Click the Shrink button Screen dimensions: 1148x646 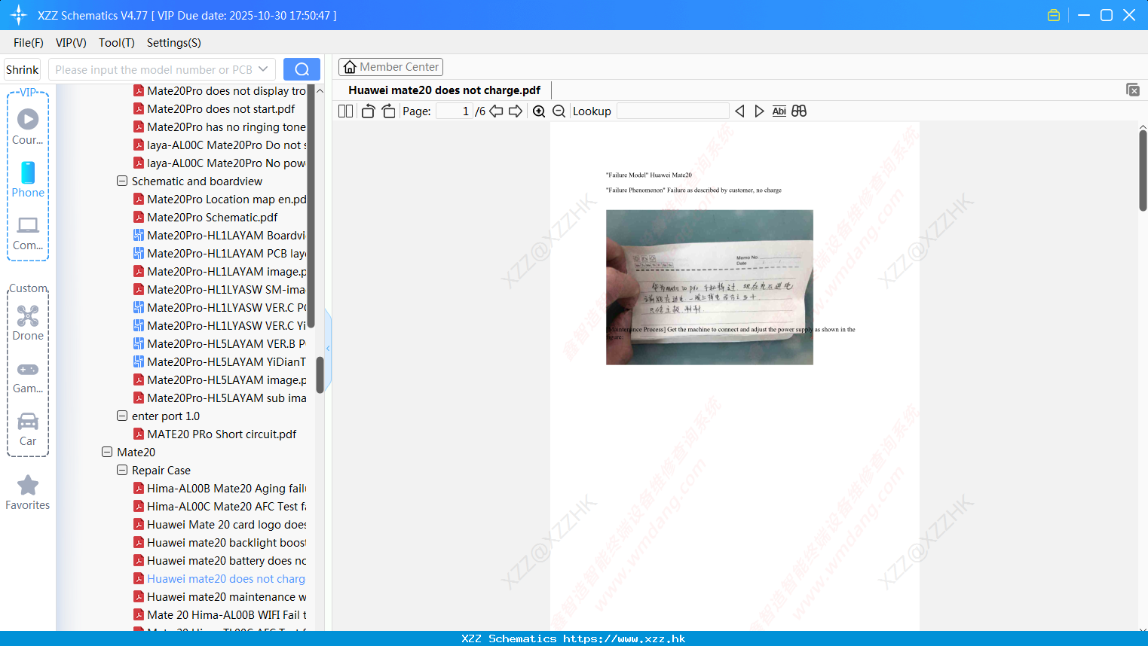[x=23, y=69]
